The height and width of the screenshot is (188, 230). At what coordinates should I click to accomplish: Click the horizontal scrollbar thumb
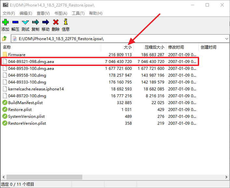44,177
